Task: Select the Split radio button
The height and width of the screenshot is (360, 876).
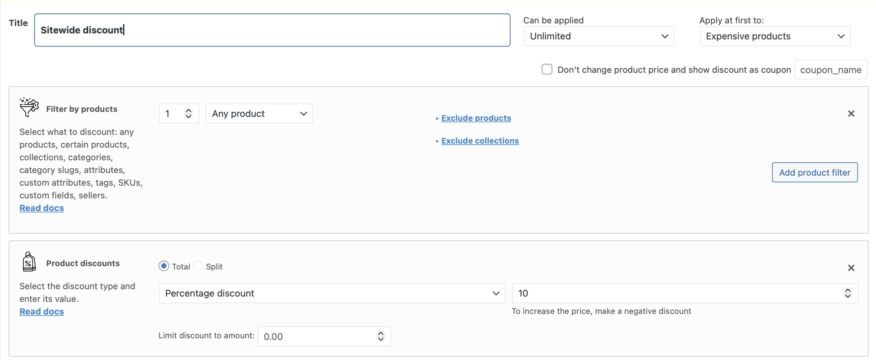Action: pos(198,266)
